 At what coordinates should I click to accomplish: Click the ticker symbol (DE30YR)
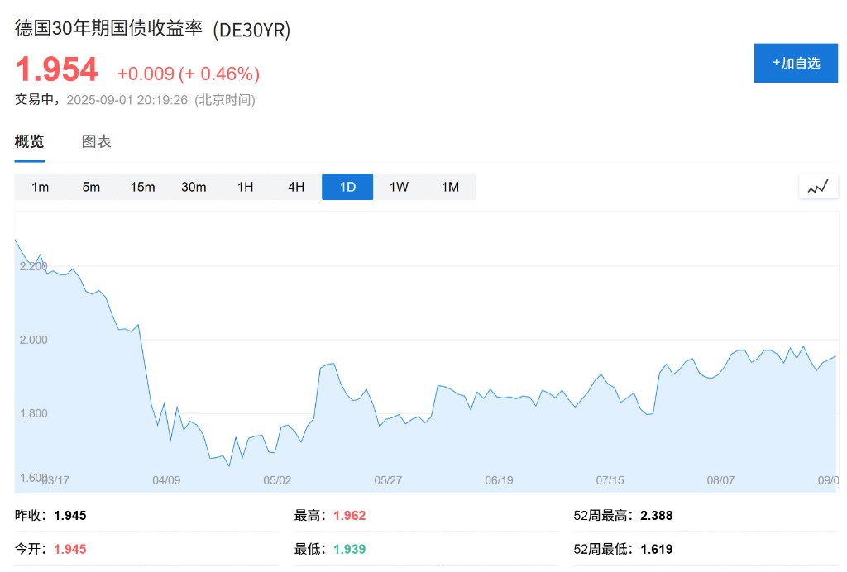click(x=251, y=30)
